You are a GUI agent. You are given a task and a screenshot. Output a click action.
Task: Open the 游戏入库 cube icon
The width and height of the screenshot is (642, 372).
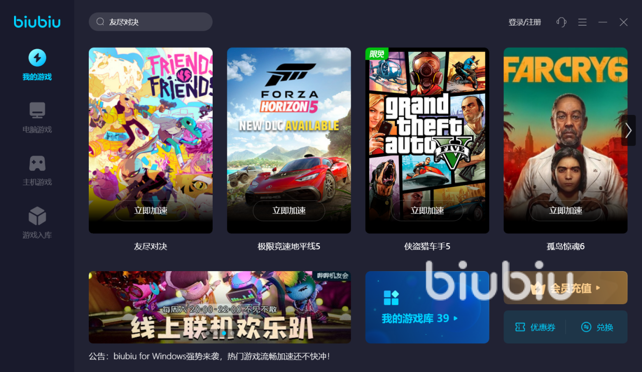coord(37,216)
